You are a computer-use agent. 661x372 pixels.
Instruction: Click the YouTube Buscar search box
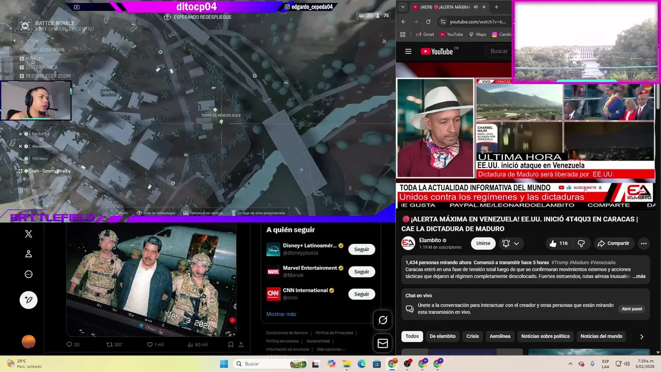tap(498, 51)
